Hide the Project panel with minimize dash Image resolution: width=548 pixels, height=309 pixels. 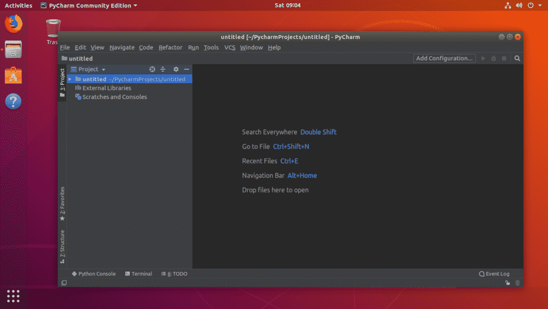pos(186,69)
